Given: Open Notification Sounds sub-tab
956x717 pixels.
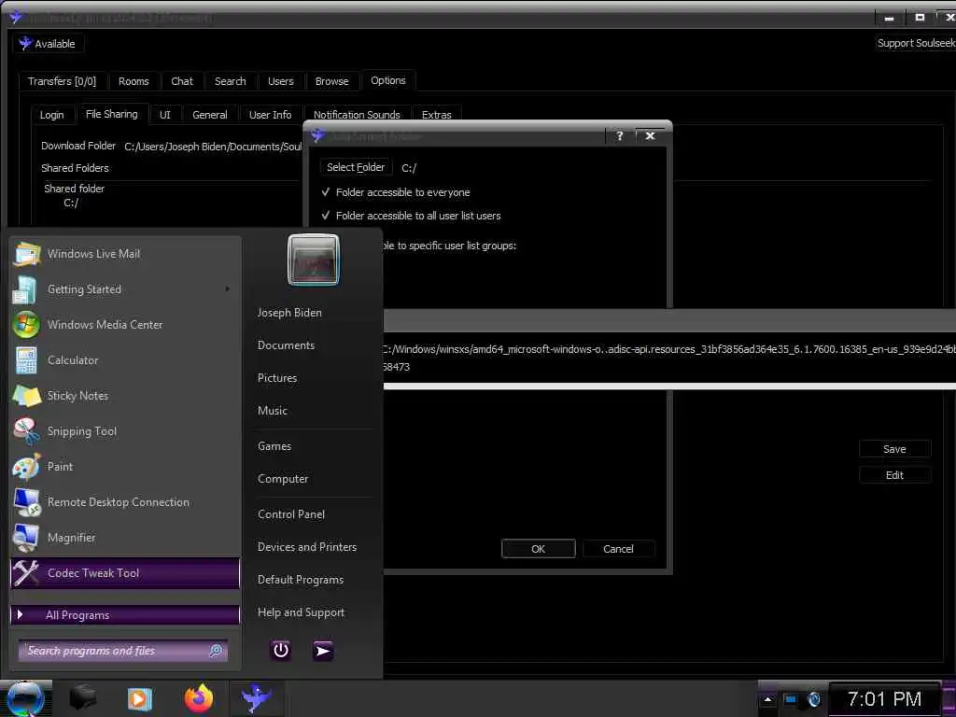Looking at the screenshot, I should (357, 115).
